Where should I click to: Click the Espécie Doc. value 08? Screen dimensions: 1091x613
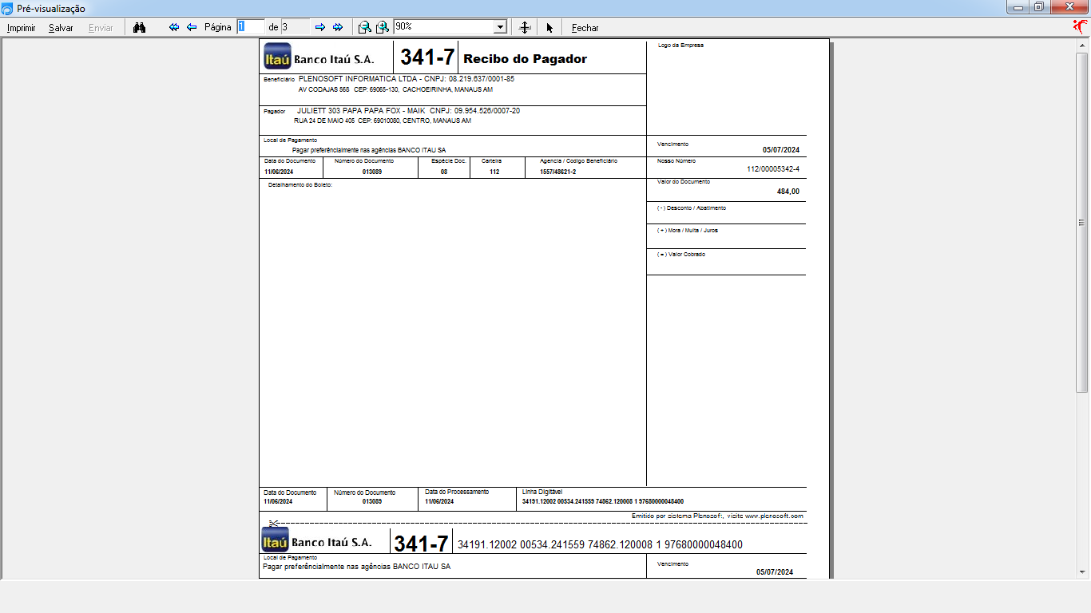(x=444, y=172)
